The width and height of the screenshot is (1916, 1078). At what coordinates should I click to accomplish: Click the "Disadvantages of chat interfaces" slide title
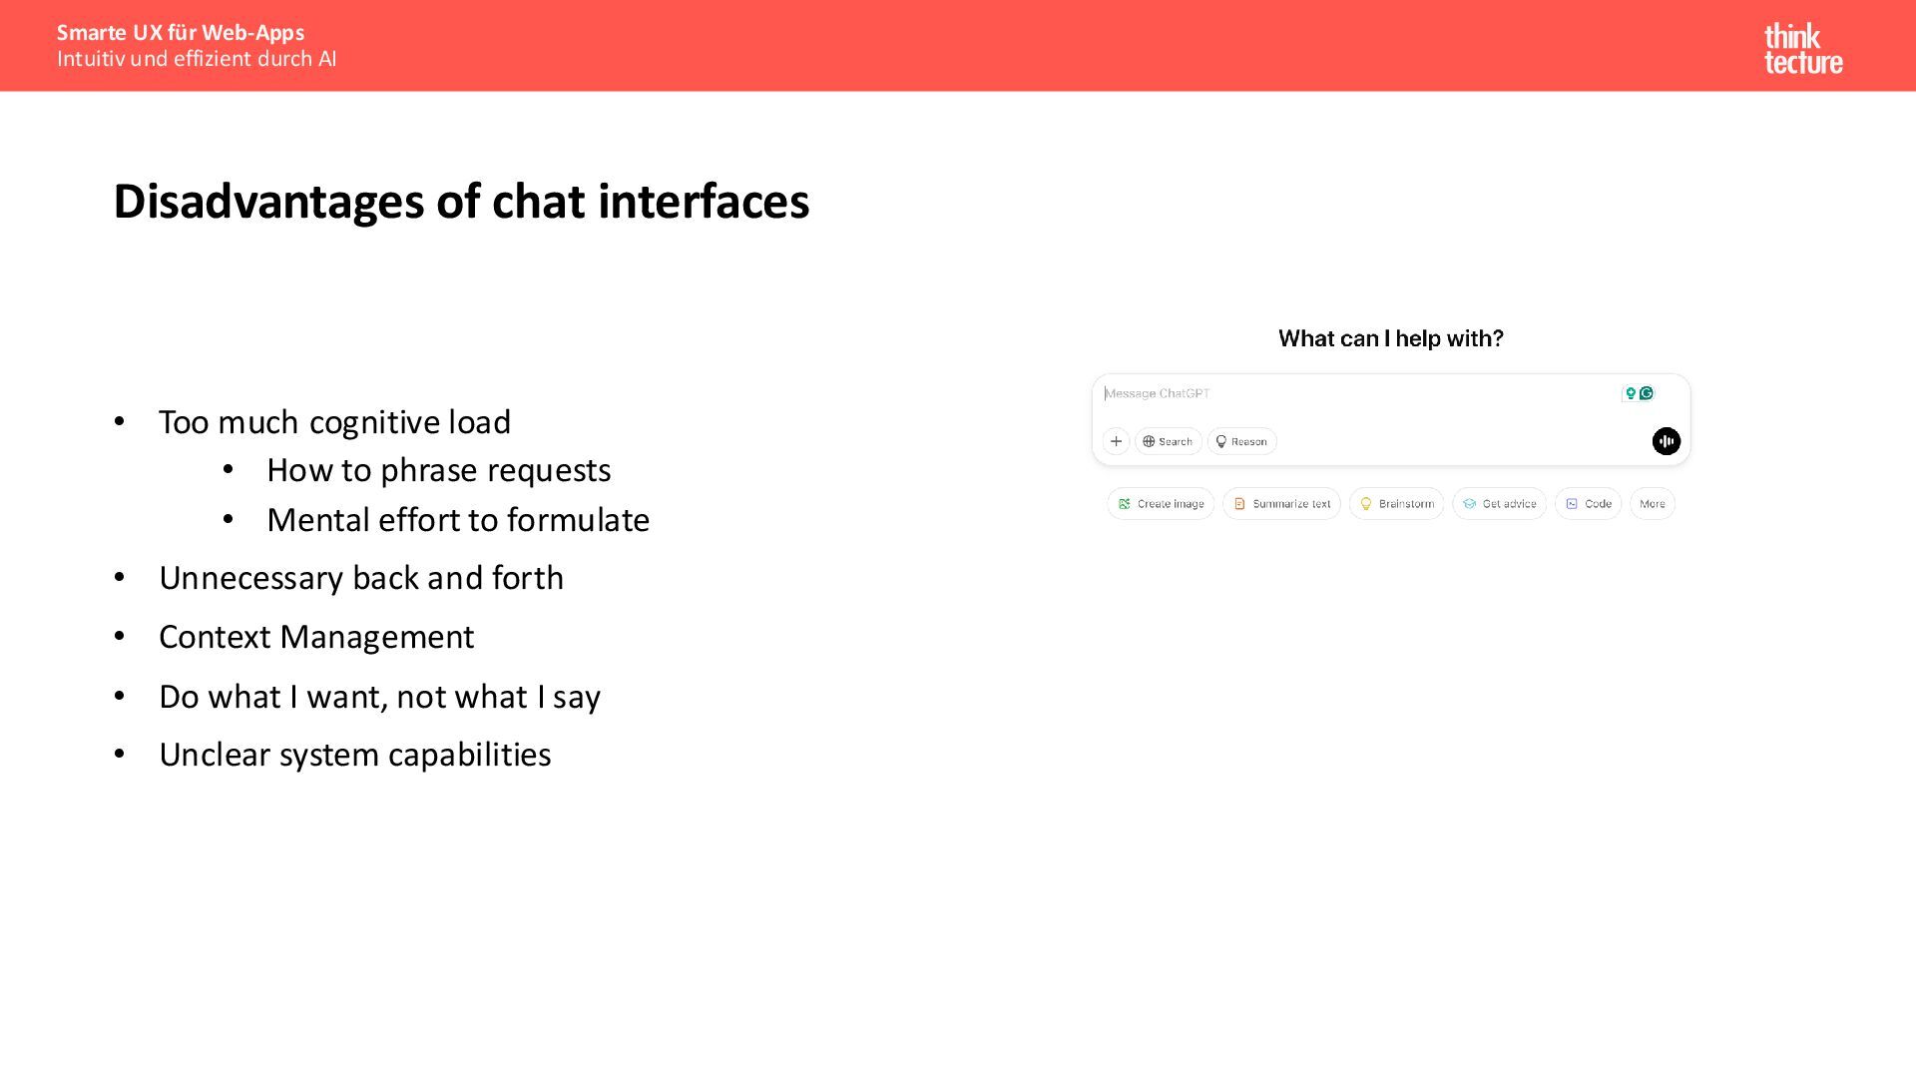point(461,202)
